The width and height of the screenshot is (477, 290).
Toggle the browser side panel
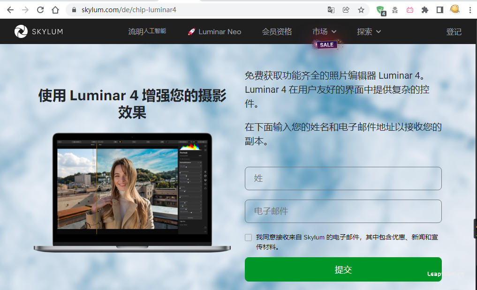coord(439,10)
